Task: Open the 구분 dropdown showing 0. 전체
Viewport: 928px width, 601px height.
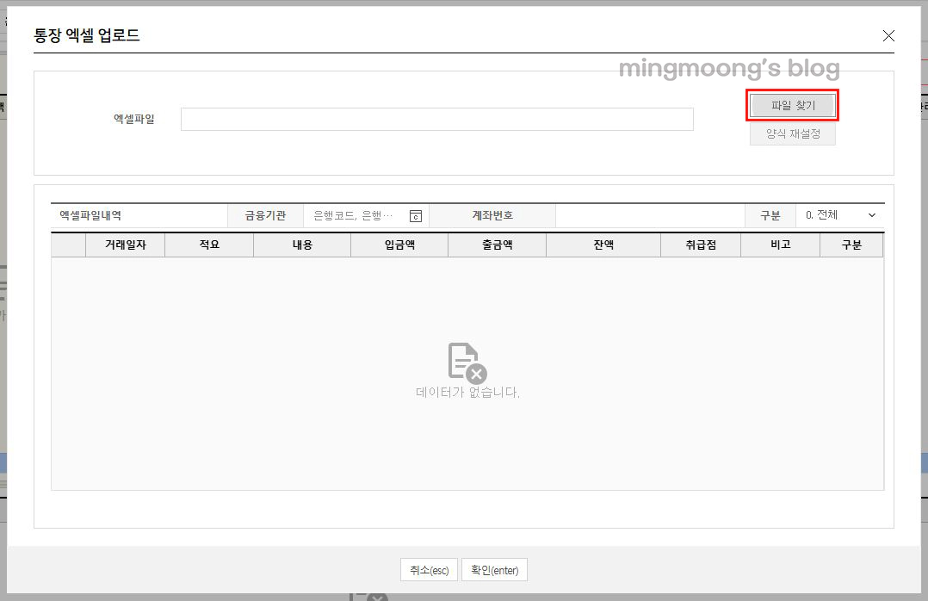Action: click(839, 215)
